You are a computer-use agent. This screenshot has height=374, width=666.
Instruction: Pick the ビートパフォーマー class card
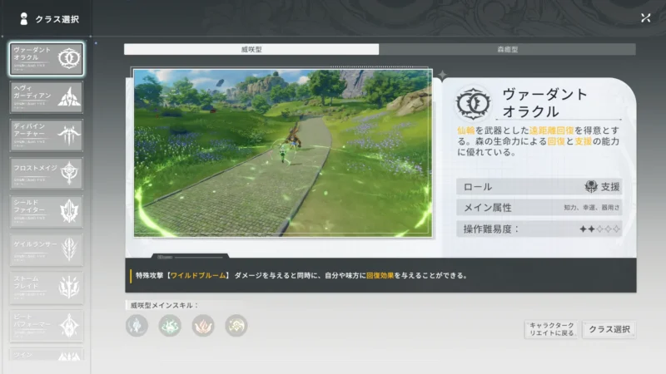click(x=47, y=326)
